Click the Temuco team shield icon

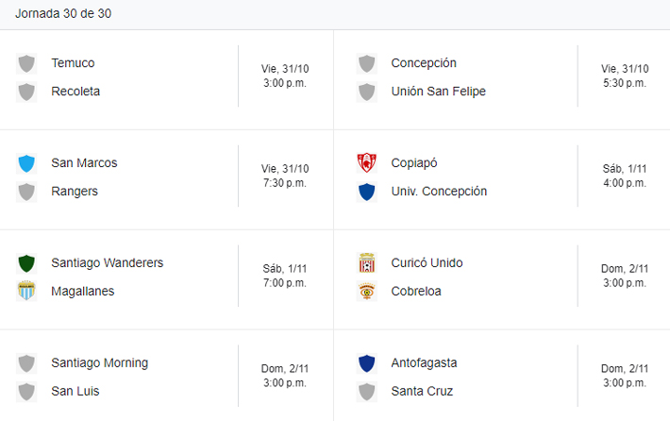pyautogui.click(x=26, y=63)
